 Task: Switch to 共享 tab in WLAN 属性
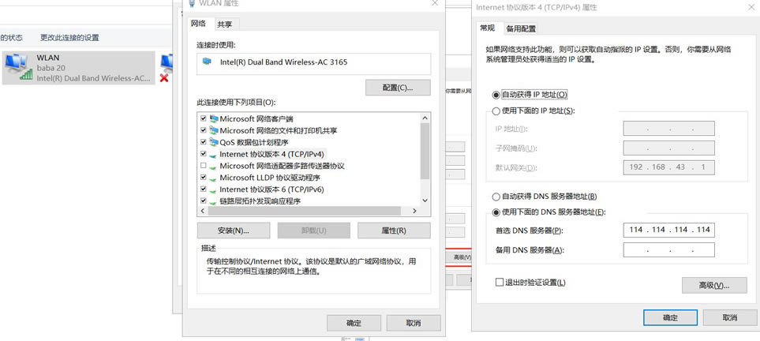[224, 24]
